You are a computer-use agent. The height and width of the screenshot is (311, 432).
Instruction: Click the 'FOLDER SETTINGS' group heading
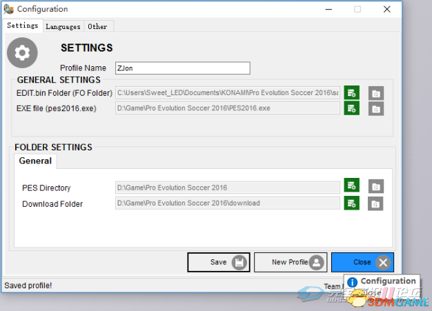[53, 148]
